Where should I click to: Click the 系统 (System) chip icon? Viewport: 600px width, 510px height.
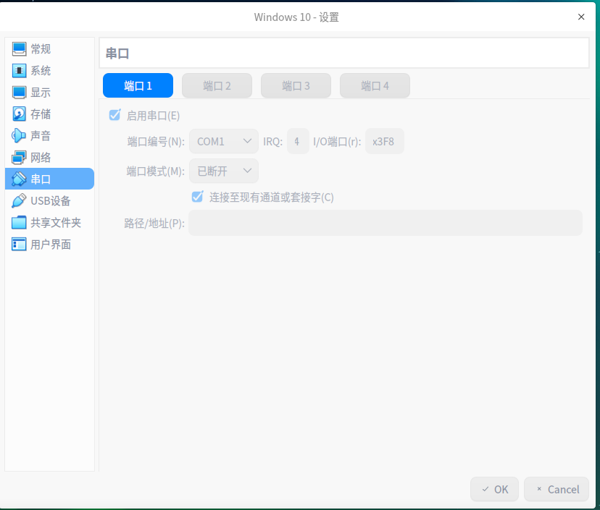(x=19, y=71)
